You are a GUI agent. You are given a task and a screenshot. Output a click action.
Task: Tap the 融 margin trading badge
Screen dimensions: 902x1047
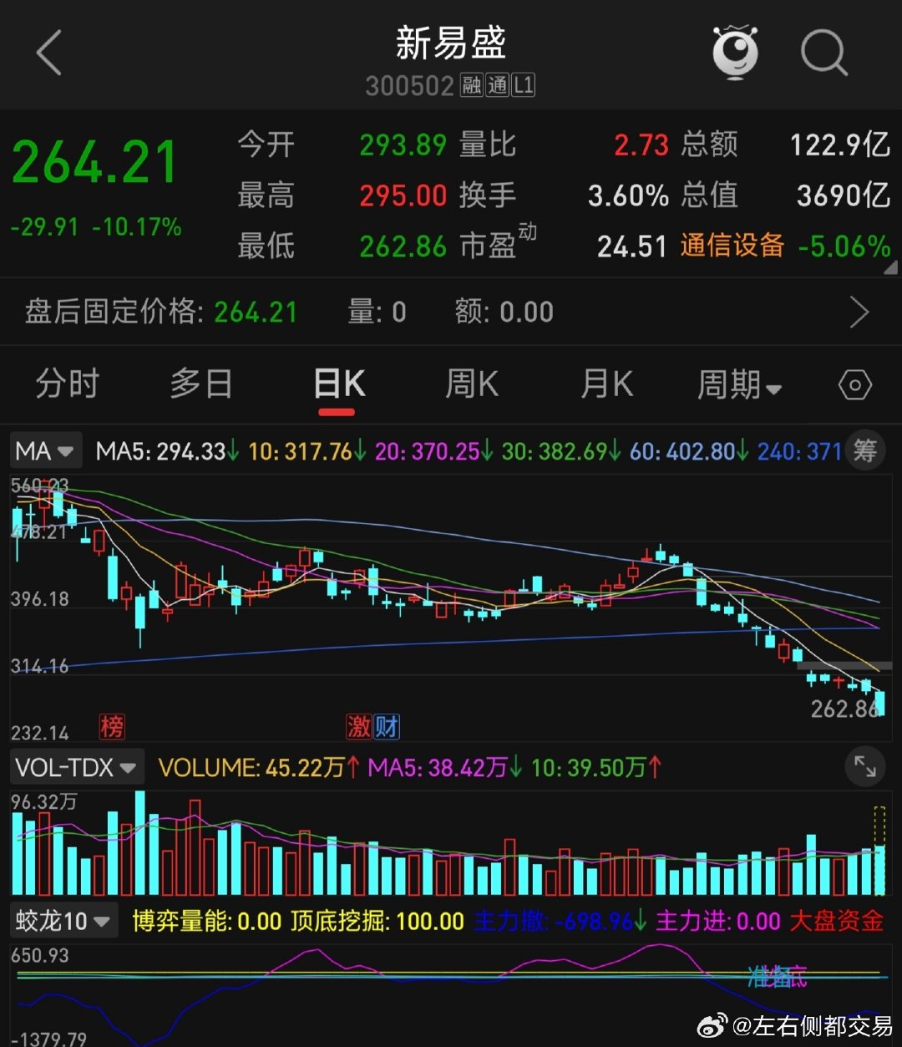coord(472,85)
